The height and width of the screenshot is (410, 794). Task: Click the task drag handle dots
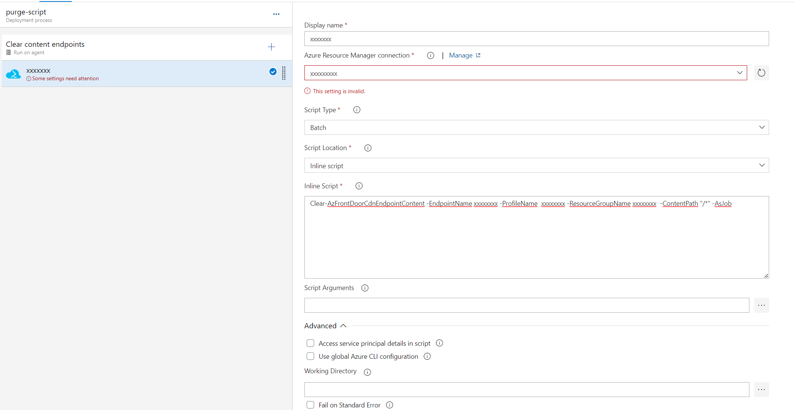tap(284, 73)
